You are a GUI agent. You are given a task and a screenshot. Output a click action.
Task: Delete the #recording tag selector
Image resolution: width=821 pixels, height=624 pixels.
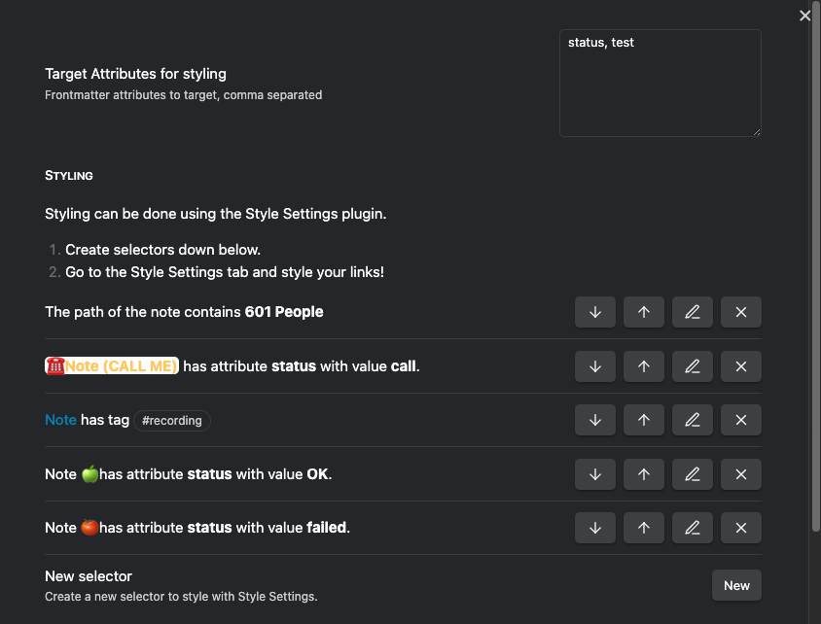[x=741, y=420]
